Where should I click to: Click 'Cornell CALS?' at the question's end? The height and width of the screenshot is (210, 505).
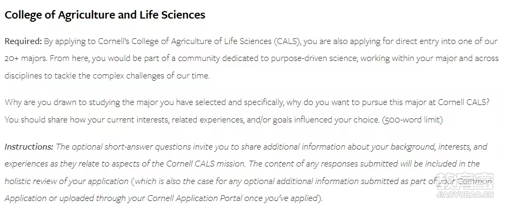tap(464, 102)
